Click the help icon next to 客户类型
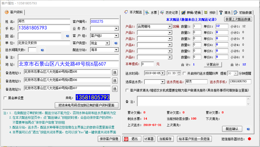The height and width of the screenshot is (147, 260). 116,43
